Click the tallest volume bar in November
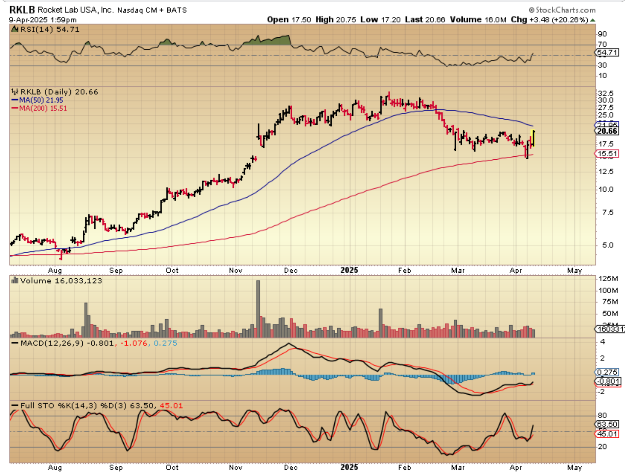Screen dimensions: 625x472 (x=258, y=309)
